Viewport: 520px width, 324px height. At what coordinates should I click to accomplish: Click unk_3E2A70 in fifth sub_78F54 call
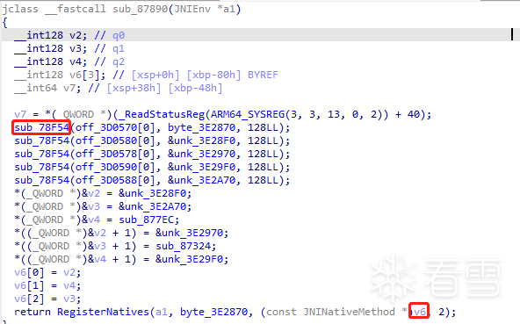tap(205, 180)
